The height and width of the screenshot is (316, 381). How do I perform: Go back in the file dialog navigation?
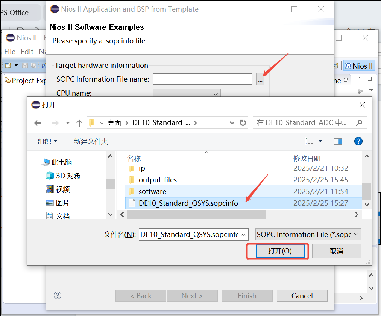[38, 123]
